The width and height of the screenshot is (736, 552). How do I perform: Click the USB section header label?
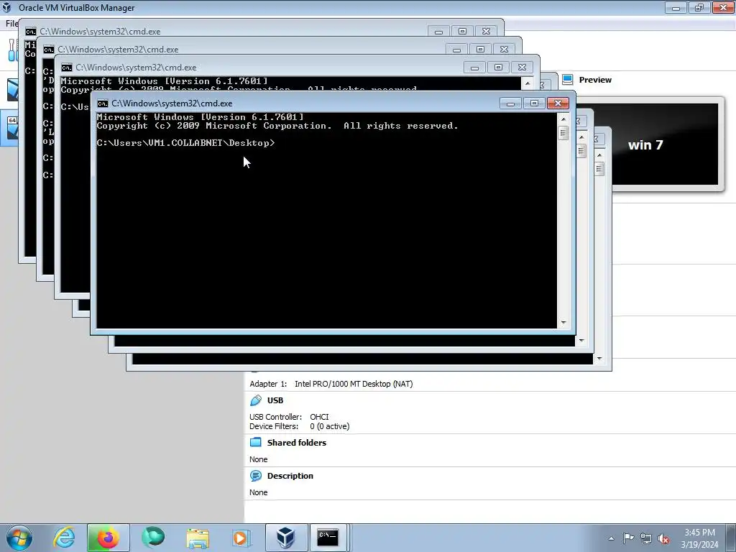(275, 400)
